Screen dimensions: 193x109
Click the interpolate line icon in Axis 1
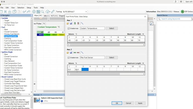point(82,23)
